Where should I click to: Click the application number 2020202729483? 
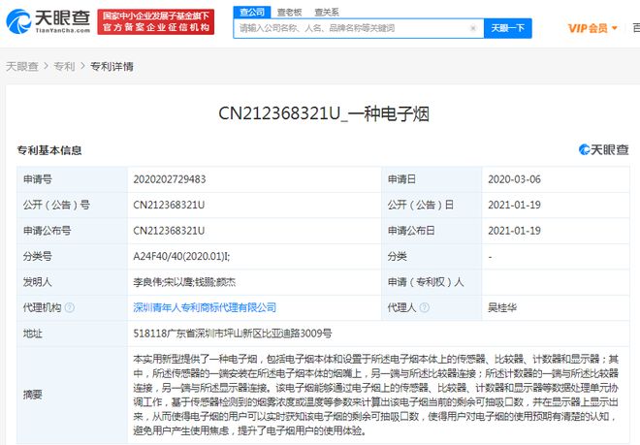point(169,179)
